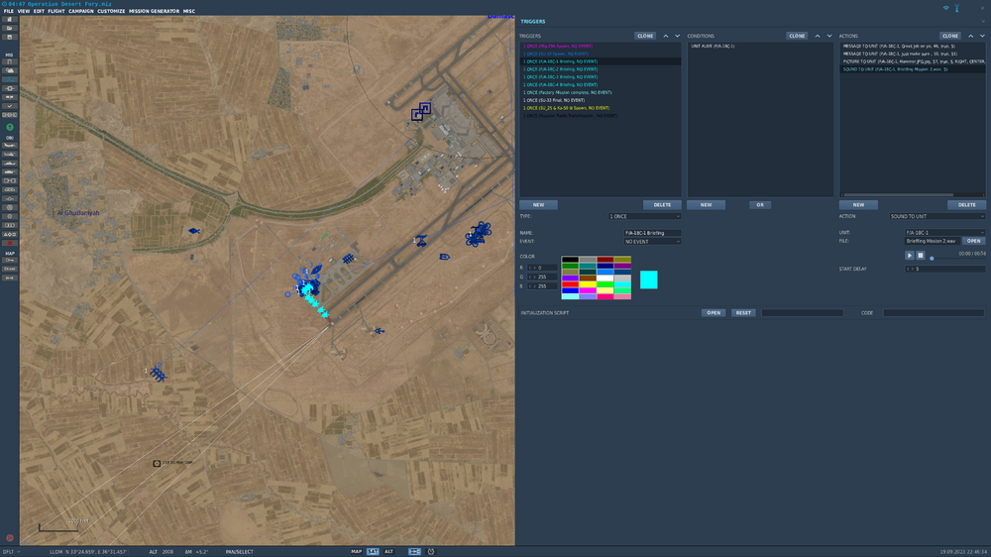Pick the red color swatch in palette
The image size is (991, 557).
[x=570, y=284]
